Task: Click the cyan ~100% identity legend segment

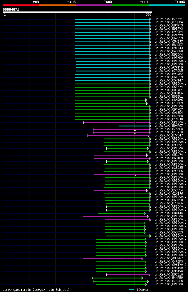Action: point(167,5)
